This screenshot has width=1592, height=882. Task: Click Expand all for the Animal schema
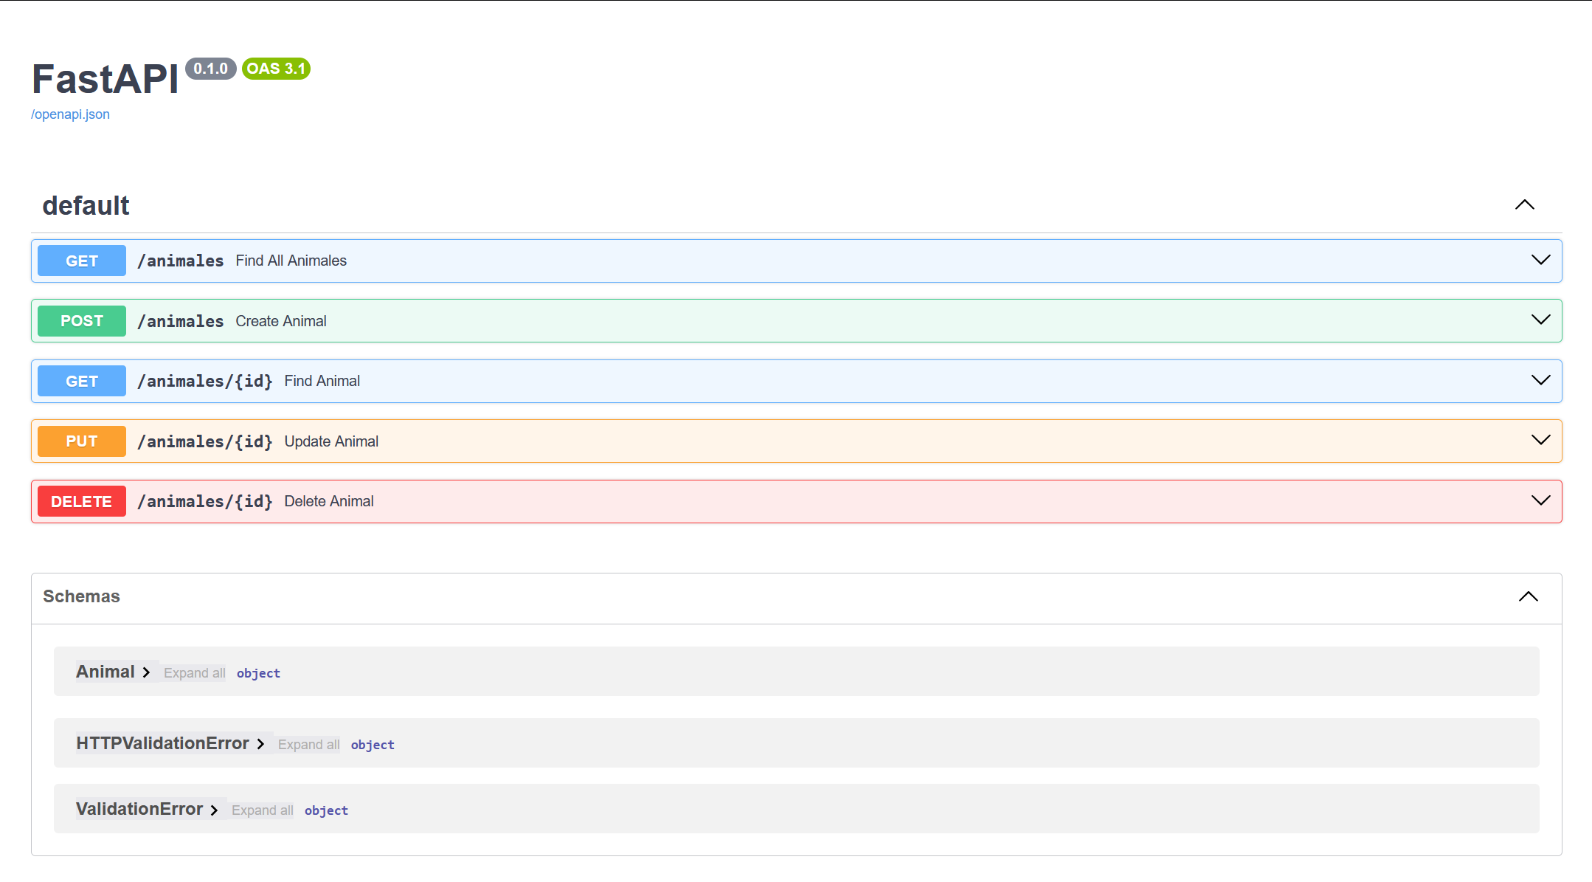click(x=194, y=672)
